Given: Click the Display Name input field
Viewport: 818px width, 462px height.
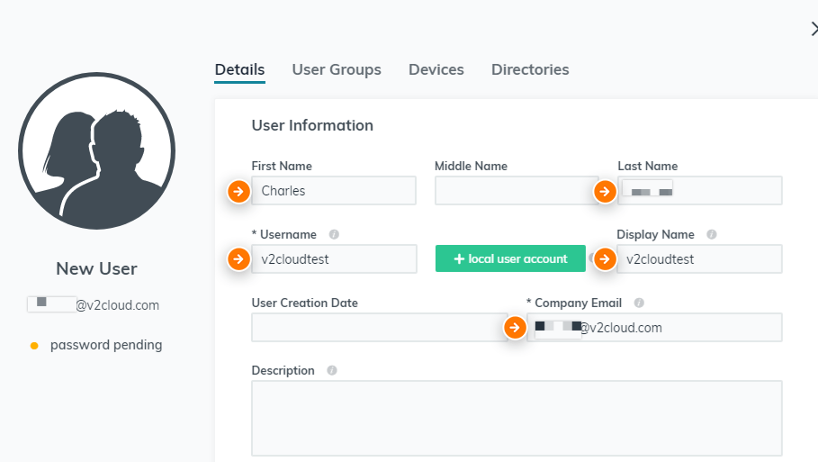Looking at the screenshot, I should click(x=699, y=259).
